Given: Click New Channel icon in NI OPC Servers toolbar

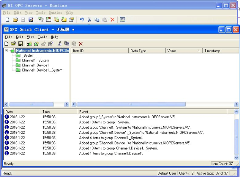Looking at the screenshot, I should (41, 19).
